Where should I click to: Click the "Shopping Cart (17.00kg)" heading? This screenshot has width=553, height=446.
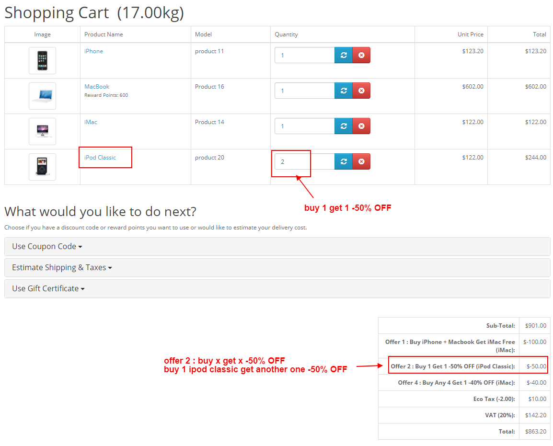tap(94, 13)
